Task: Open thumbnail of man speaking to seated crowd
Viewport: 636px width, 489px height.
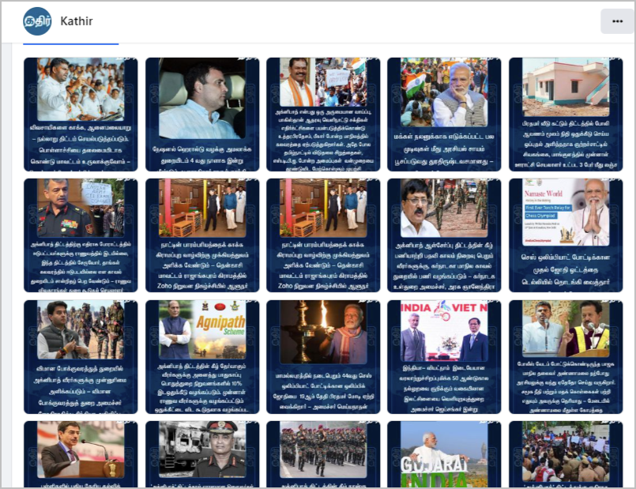Action: [81, 115]
